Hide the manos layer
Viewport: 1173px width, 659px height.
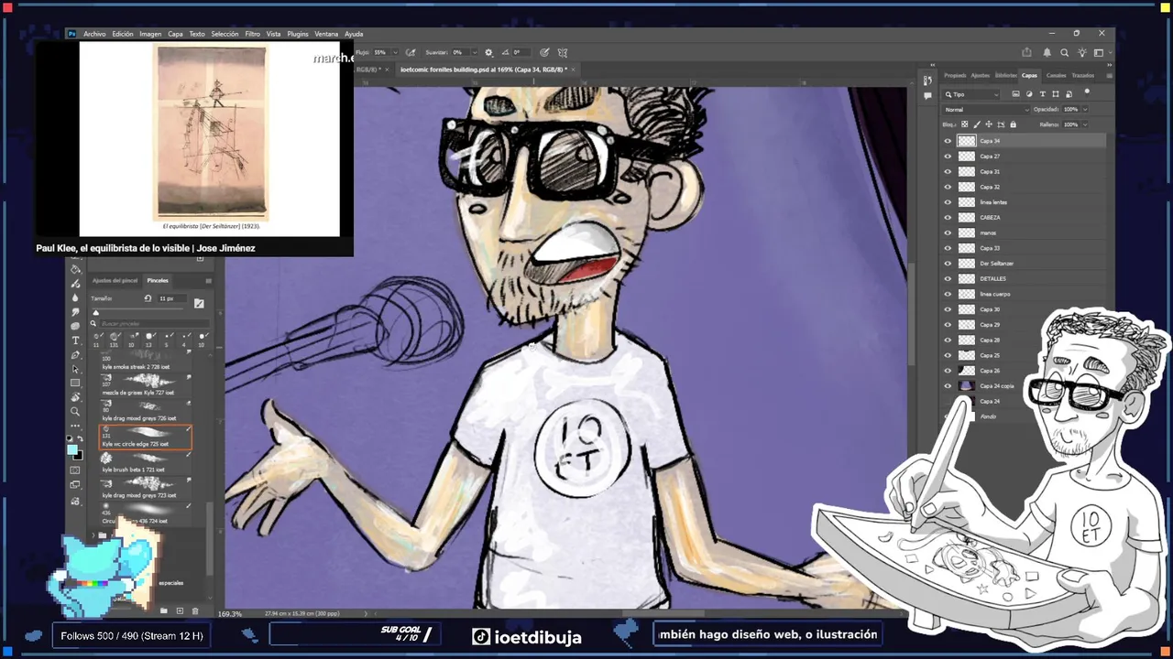(948, 232)
